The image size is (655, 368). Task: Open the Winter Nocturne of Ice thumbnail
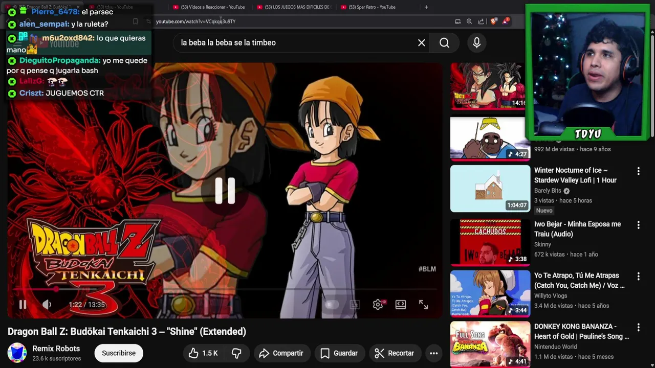pos(490,189)
